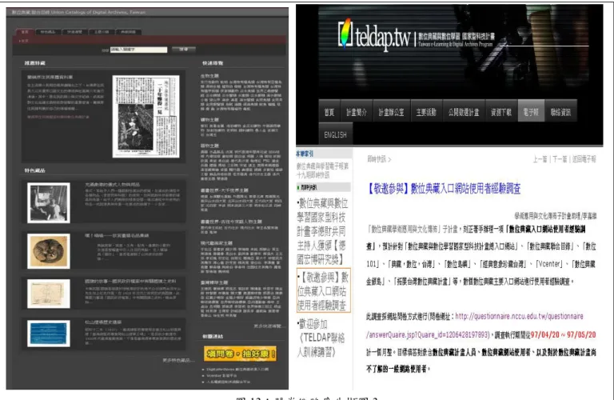Screen dimensions: 614x400
Task: Open the 資源下載 navigation item
Action: click(501, 113)
